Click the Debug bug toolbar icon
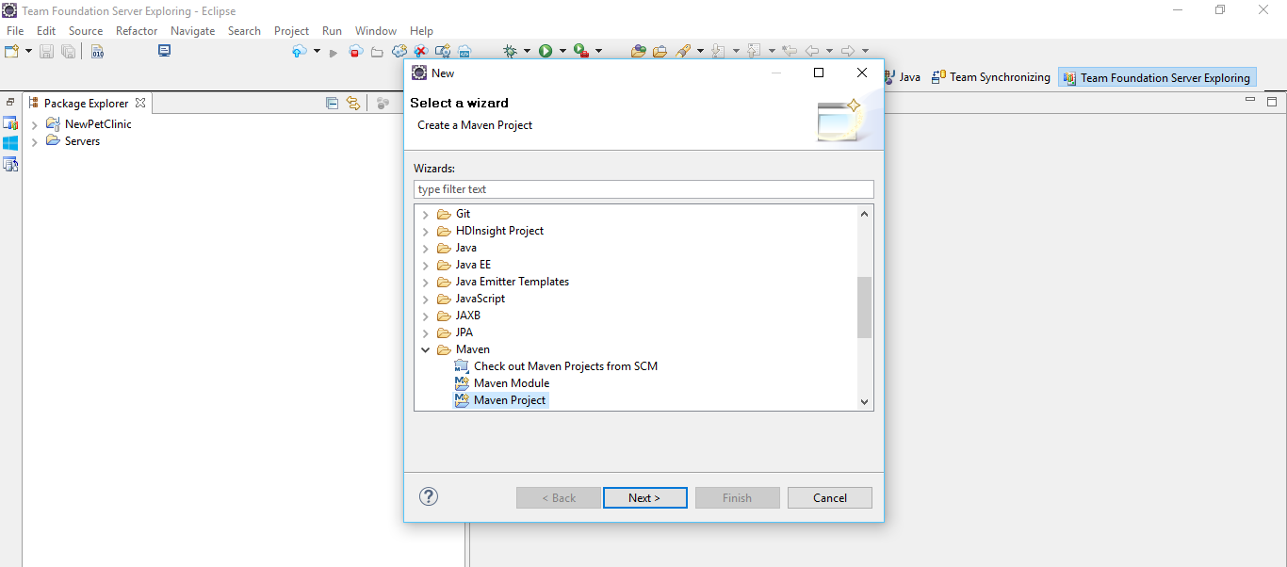The image size is (1287, 567). pos(510,51)
